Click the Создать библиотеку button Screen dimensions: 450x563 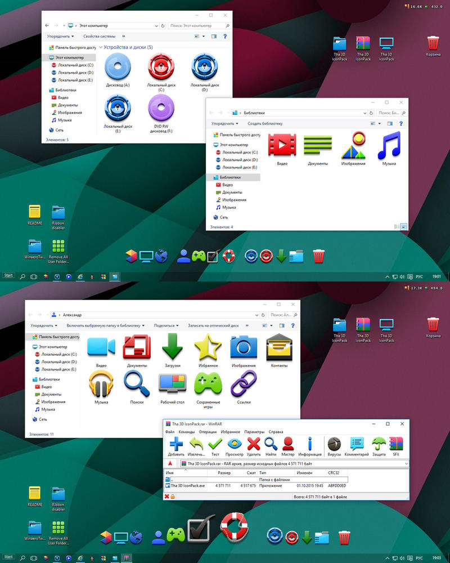pos(265,123)
